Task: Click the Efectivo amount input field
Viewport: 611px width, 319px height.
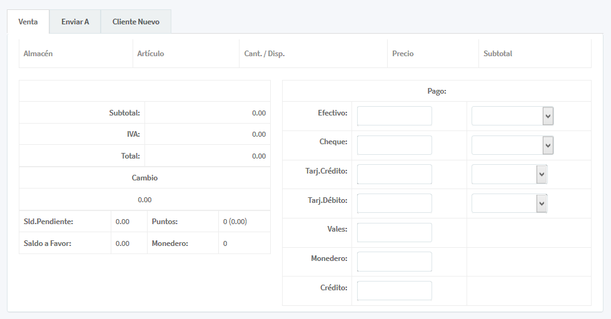Action: (x=394, y=116)
